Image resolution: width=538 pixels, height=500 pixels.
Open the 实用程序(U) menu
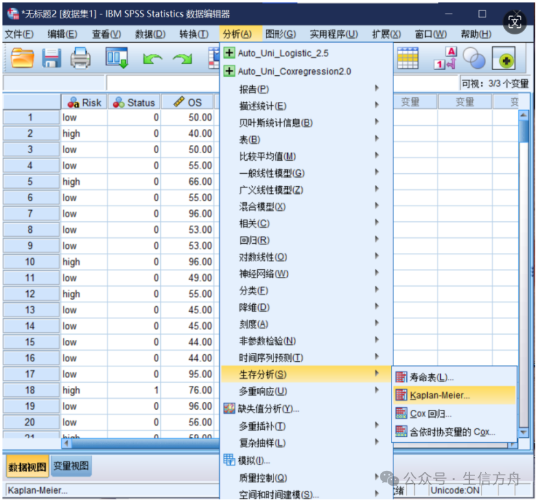[334, 34]
